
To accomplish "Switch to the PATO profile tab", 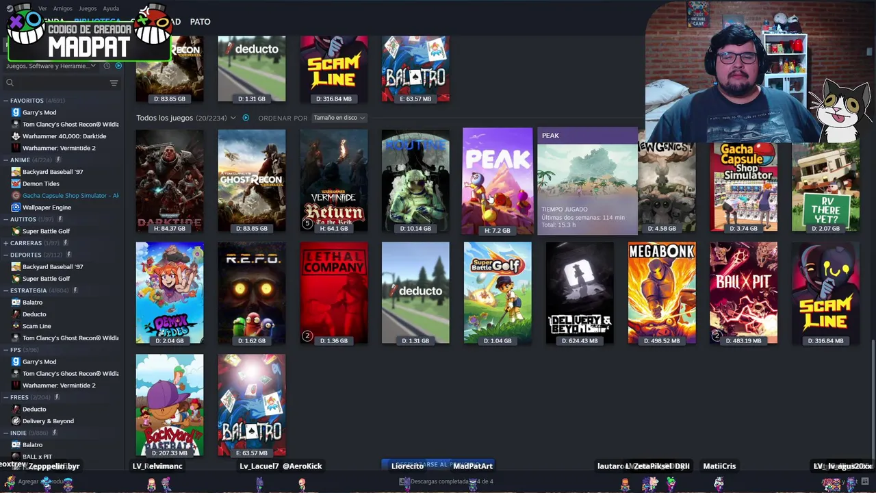I will click(200, 22).
